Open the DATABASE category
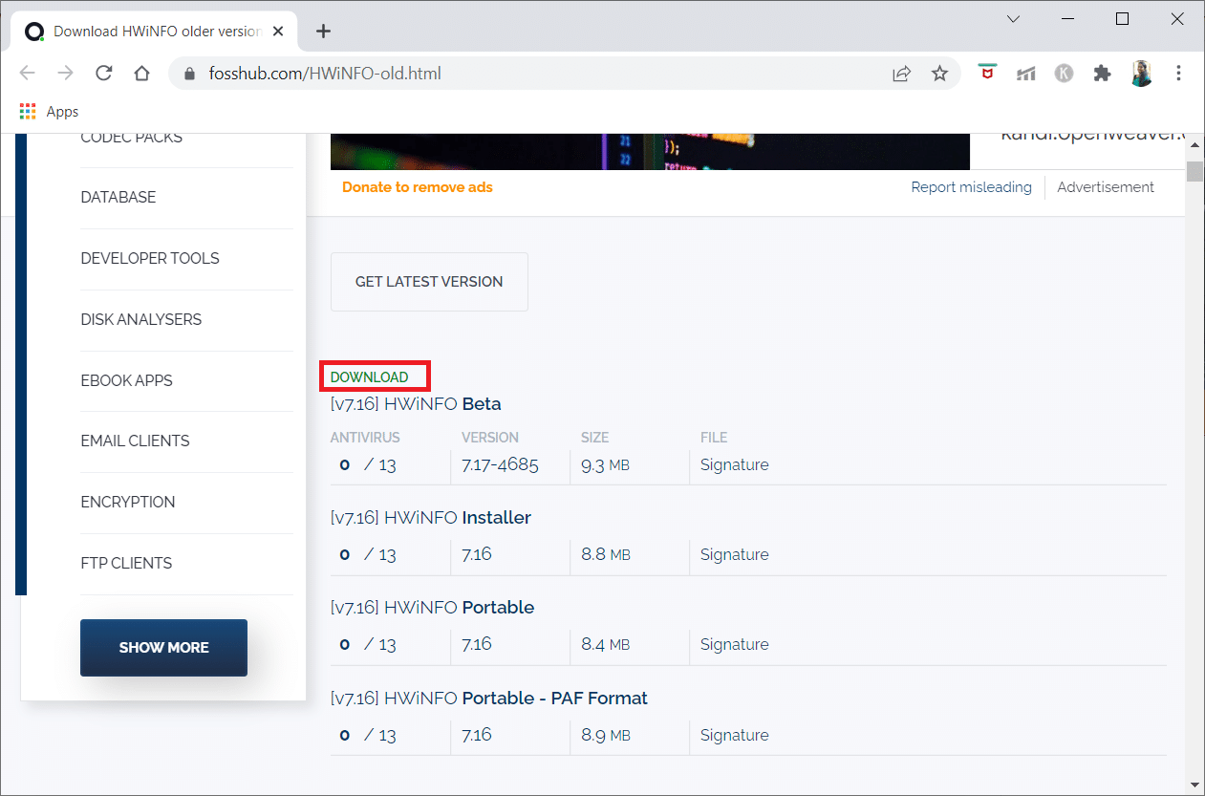Viewport: 1205px width, 796px height. tap(118, 197)
